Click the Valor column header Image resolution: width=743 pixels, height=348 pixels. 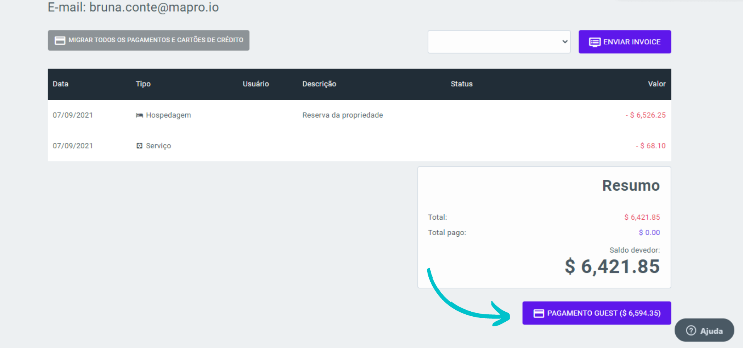pyautogui.click(x=657, y=84)
